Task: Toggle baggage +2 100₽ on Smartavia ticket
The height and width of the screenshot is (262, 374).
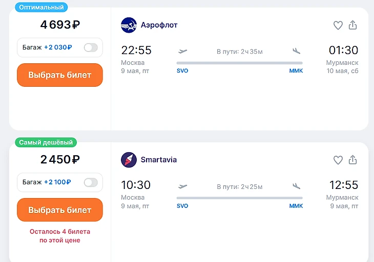Action: point(91,182)
